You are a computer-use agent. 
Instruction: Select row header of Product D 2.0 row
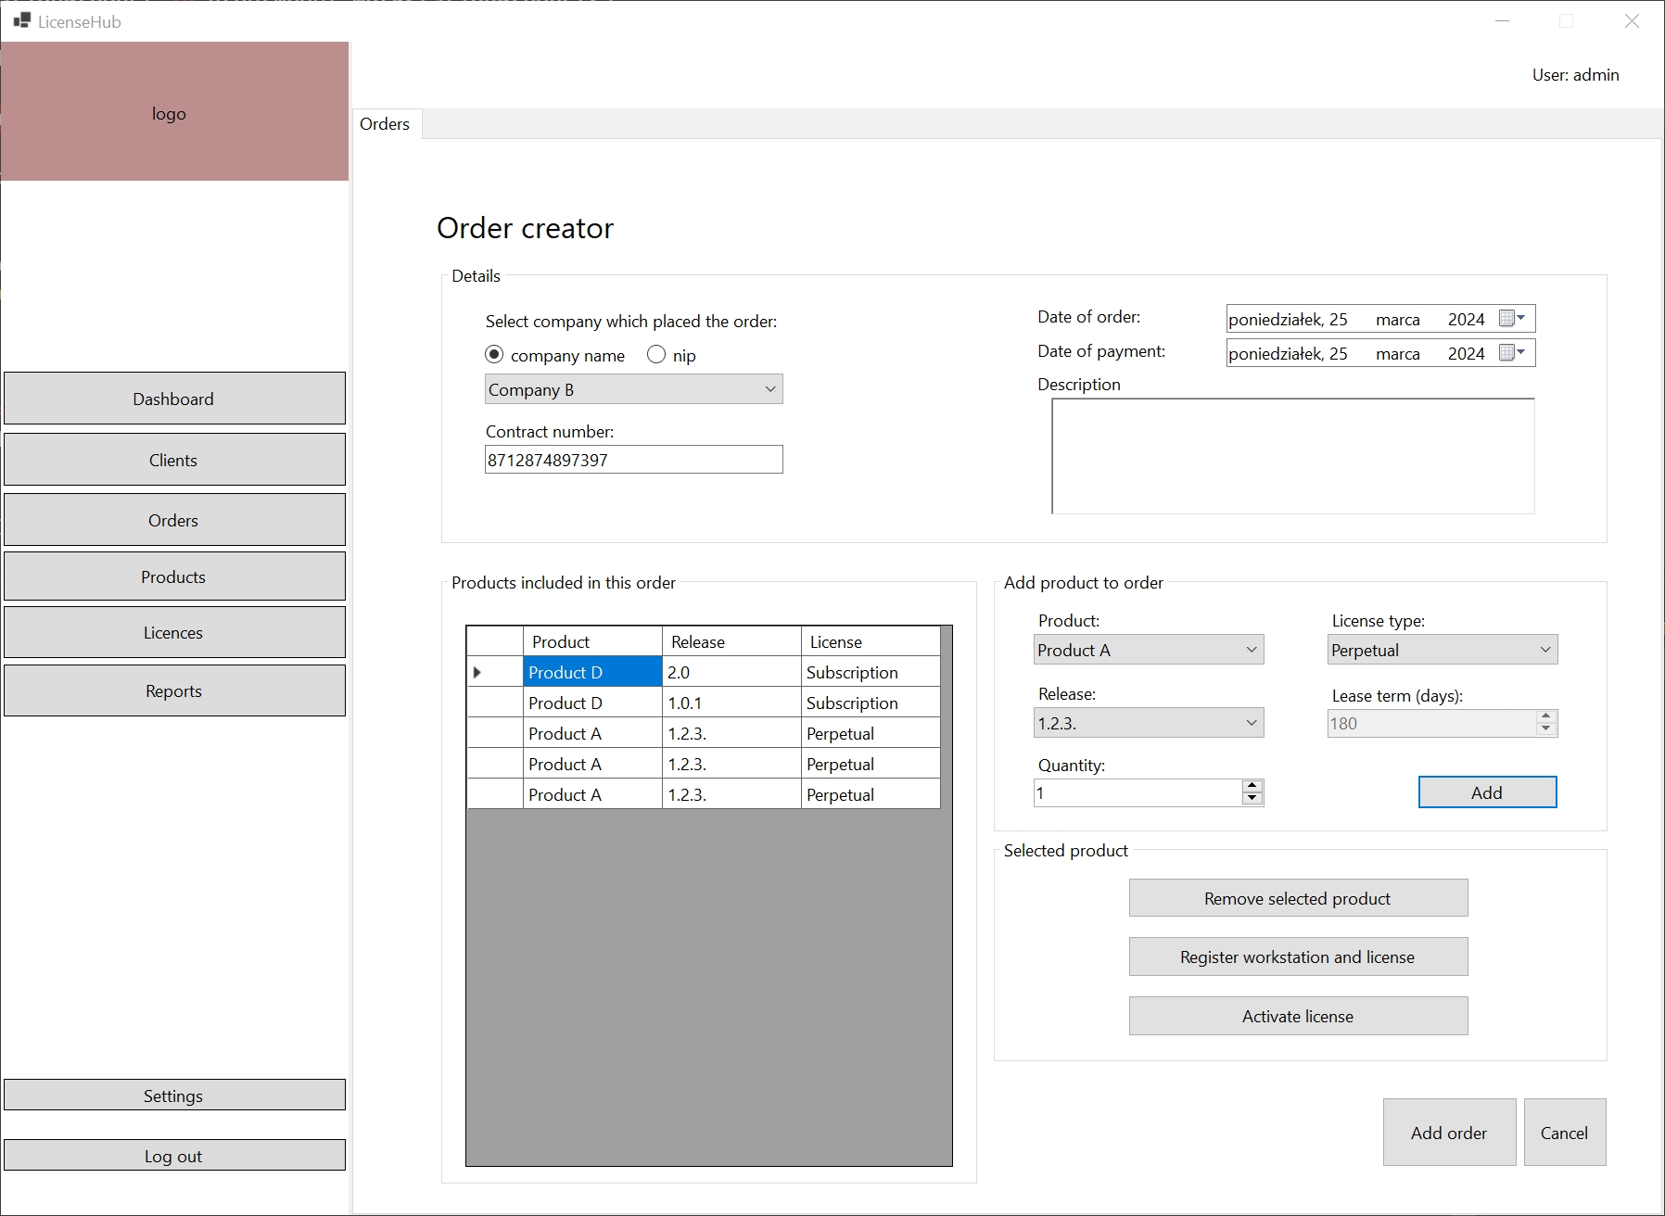pos(495,672)
